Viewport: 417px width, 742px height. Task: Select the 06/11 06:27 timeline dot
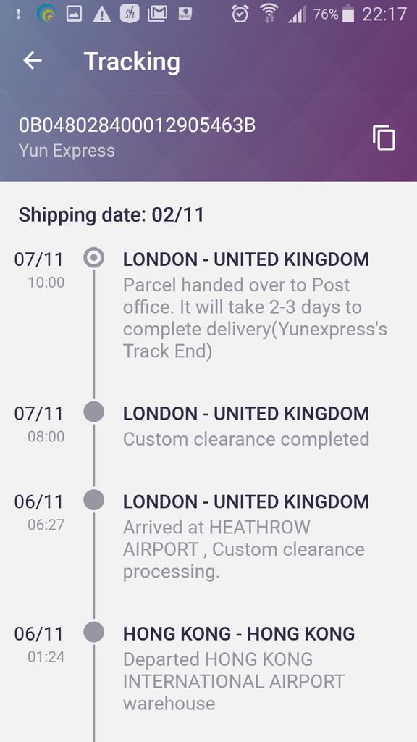point(93,500)
